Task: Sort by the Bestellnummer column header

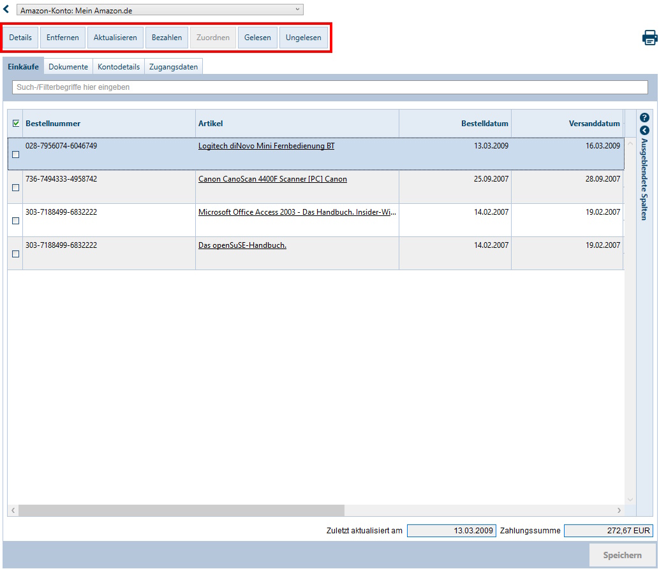Action: 109,124
